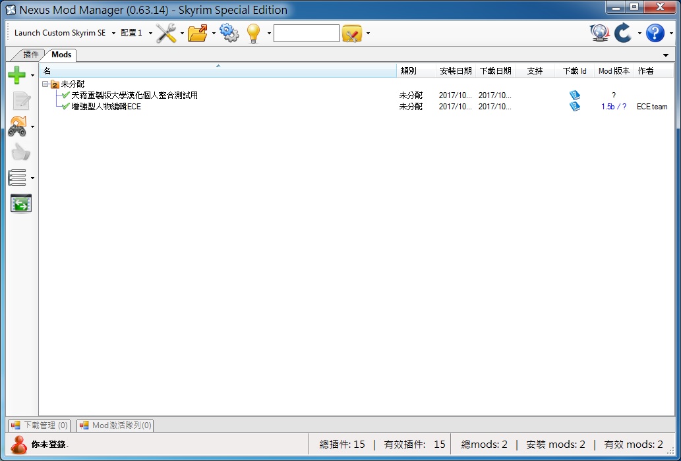This screenshot has width=681, height=461.
Task: Click the 你未登錄 status text
Action: coord(50,445)
